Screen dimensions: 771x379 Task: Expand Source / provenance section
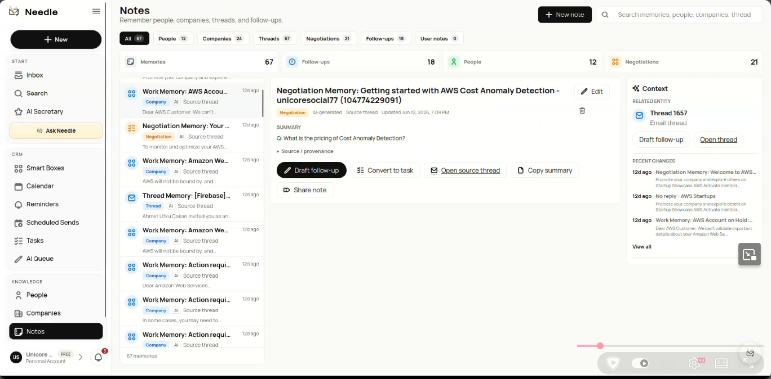point(305,151)
